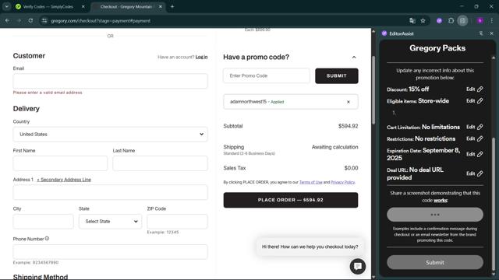This screenshot has height=280, width=499.
Task: Open Chrome three-dot menu
Action: (492, 21)
